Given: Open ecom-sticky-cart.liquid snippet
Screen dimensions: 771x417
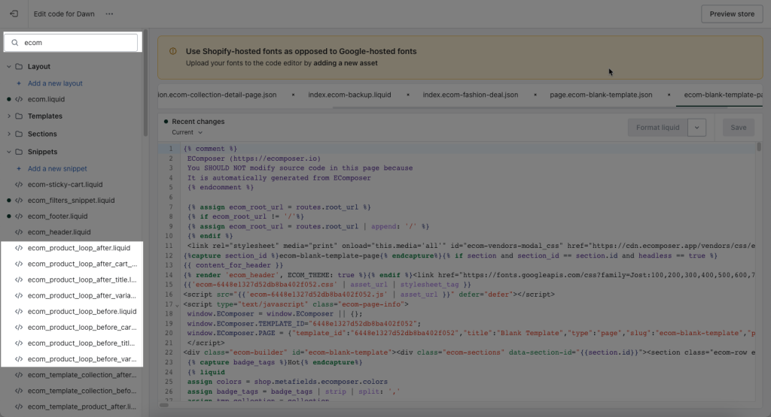Looking at the screenshot, I should (x=65, y=185).
